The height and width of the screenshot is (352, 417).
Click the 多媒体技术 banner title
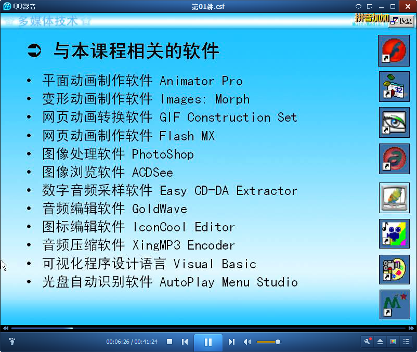click(48, 21)
